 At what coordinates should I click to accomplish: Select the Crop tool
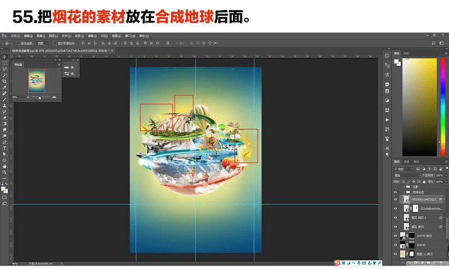4,81
